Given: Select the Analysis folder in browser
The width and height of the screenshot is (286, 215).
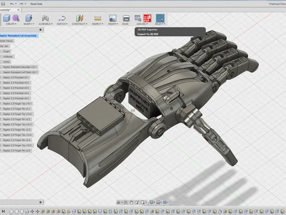Looking at the screenshot, I should [8, 57].
